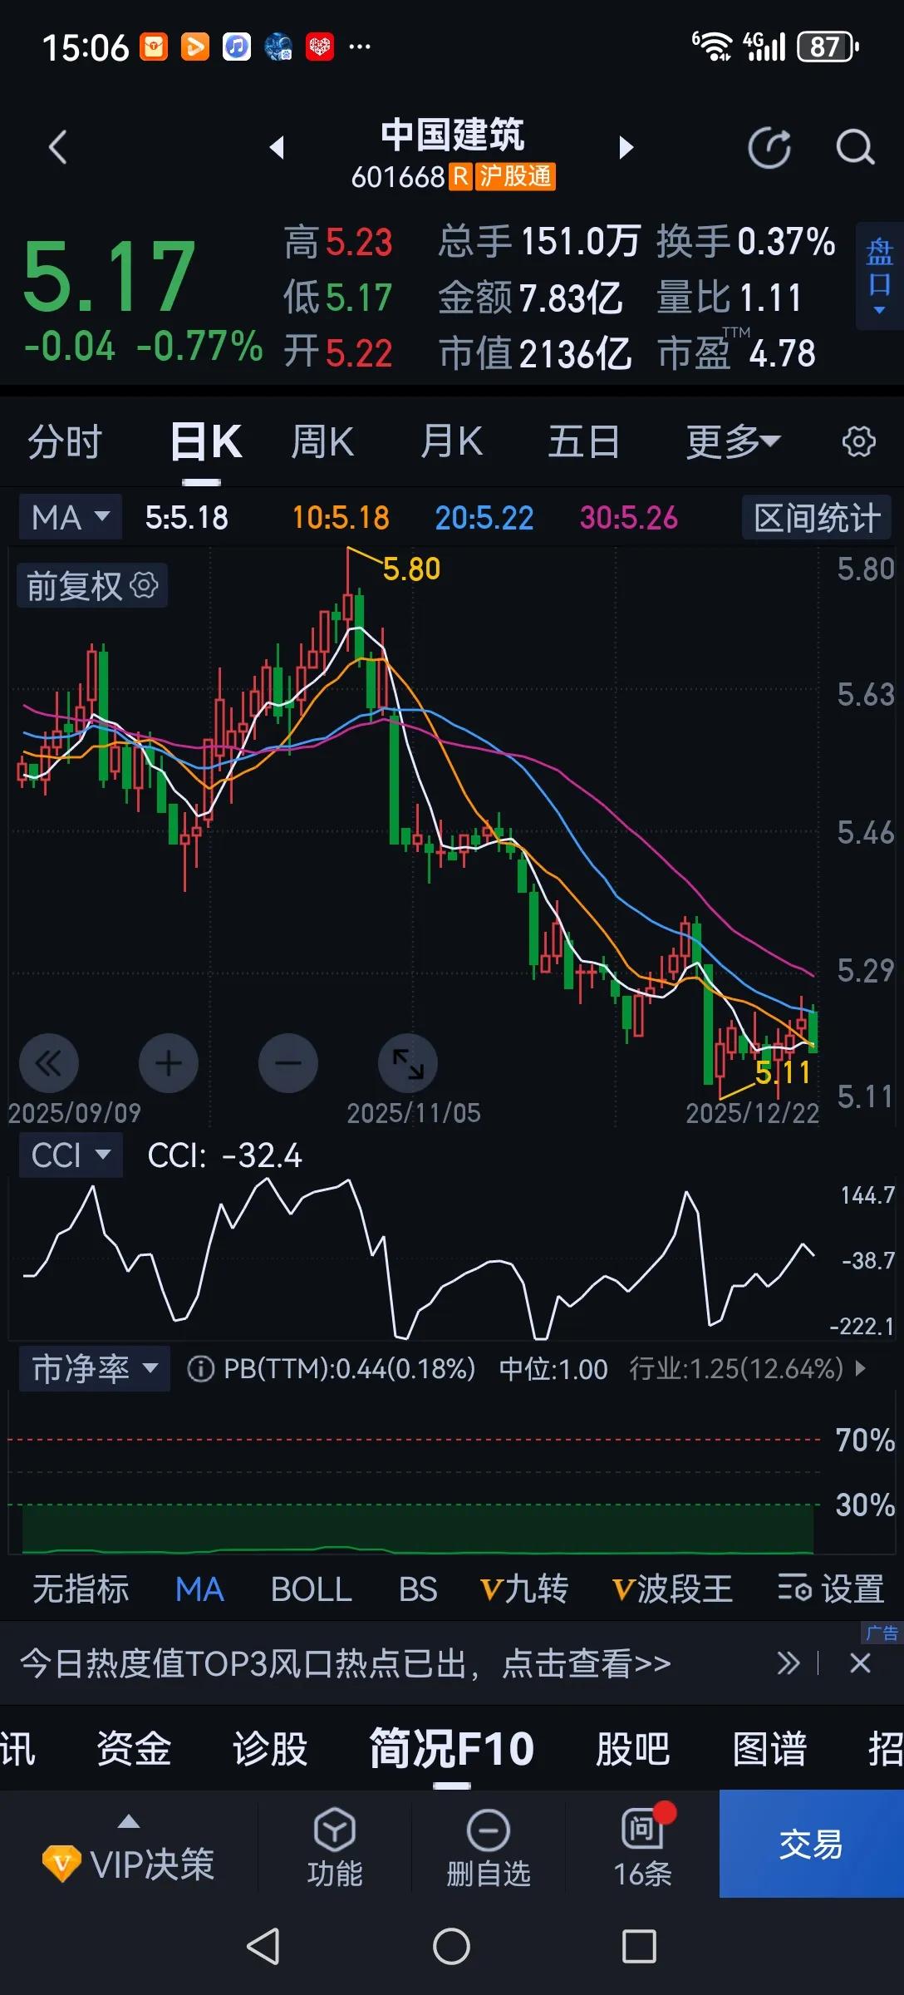The image size is (904, 1995).
Task: Tap the 5.11 low price label
Action: (x=782, y=1072)
